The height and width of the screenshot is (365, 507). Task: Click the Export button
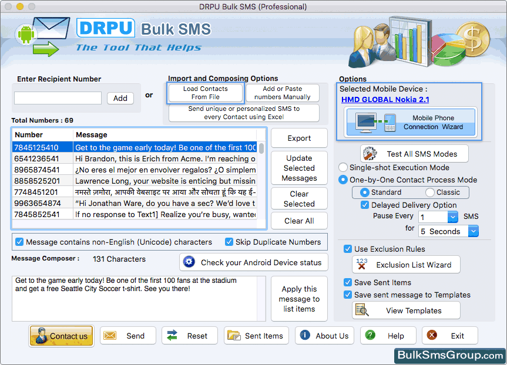point(299,138)
